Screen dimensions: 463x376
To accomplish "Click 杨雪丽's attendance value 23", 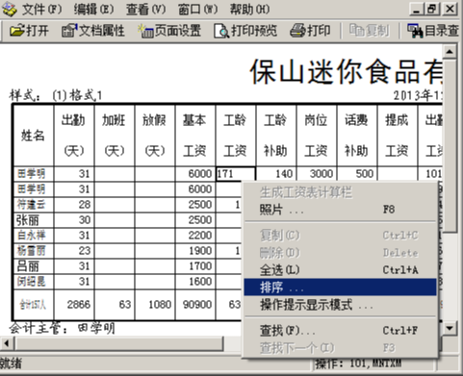I will pyautogui.click(x=85, y=251).
